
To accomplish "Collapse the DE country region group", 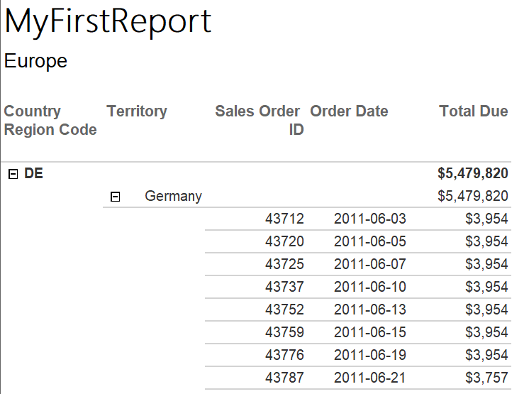I will coord(13,174).
